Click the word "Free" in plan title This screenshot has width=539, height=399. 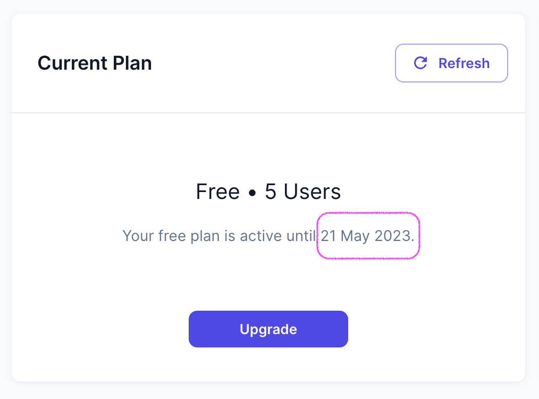[x=217, y=192]
